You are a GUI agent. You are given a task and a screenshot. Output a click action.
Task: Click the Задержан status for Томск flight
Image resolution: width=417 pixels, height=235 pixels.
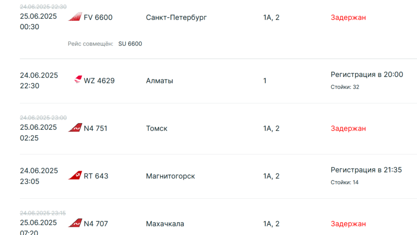coord(348,128)
